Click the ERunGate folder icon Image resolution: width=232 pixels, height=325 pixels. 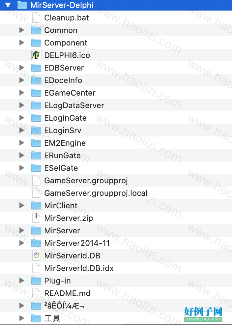36,155
